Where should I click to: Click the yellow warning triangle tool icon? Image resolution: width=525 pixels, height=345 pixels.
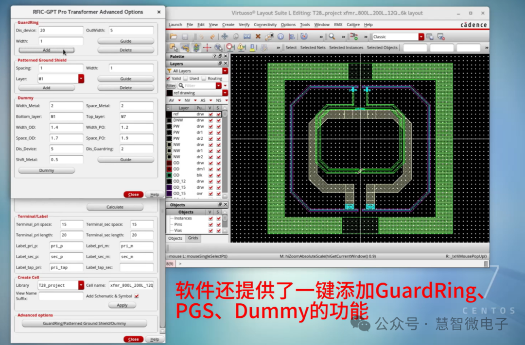(241, 48)
